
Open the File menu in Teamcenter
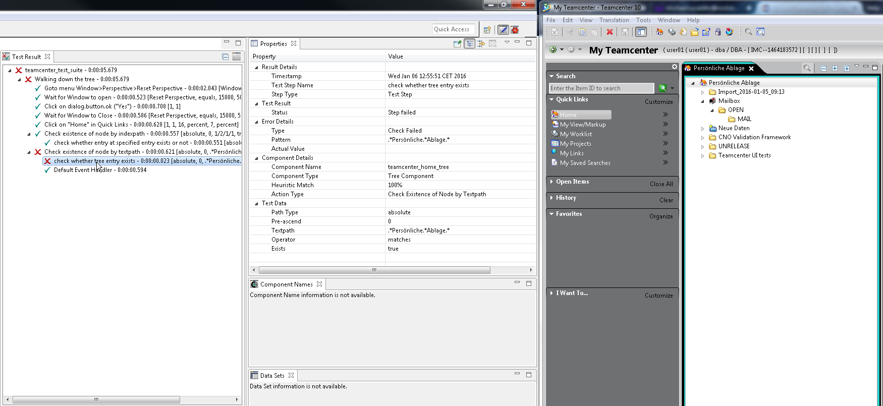point(550,20)
